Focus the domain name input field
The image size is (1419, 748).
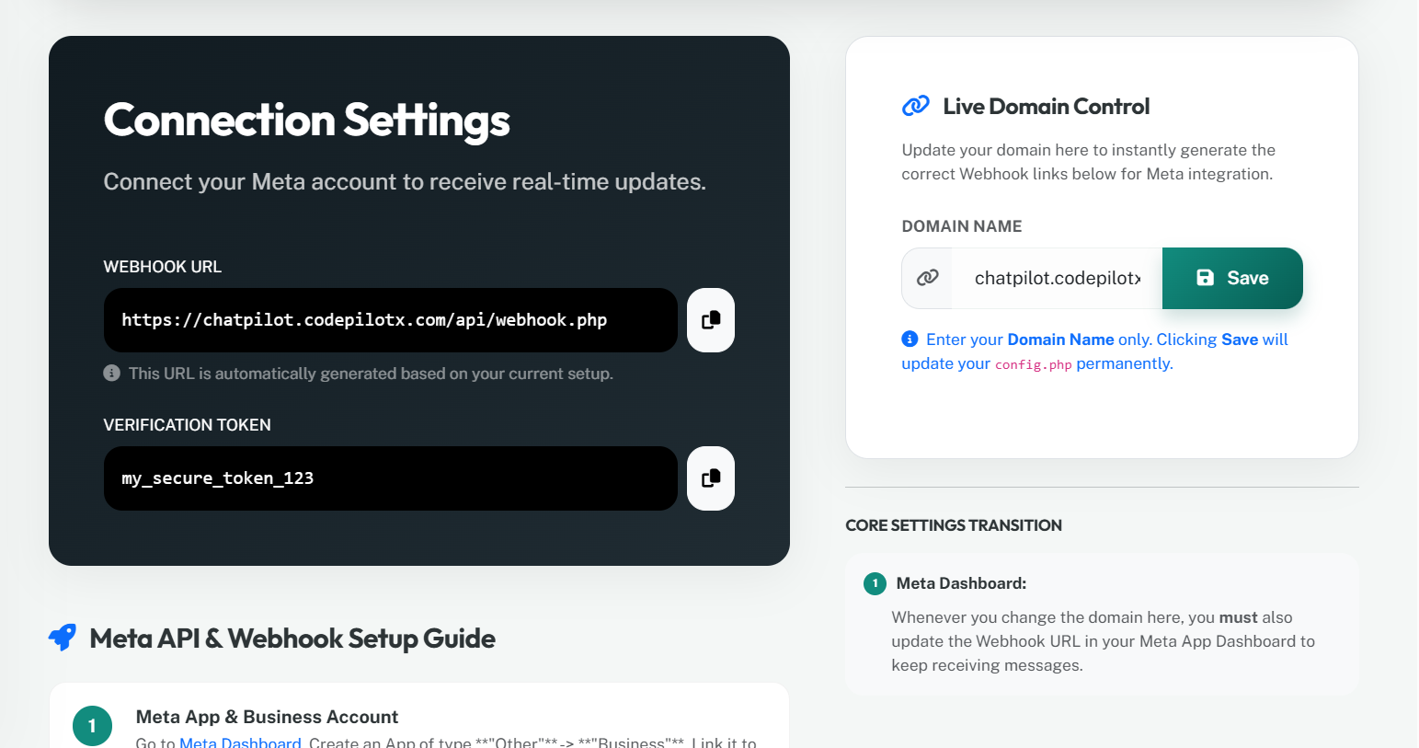pyautogui.click(x=1058, y=278)
